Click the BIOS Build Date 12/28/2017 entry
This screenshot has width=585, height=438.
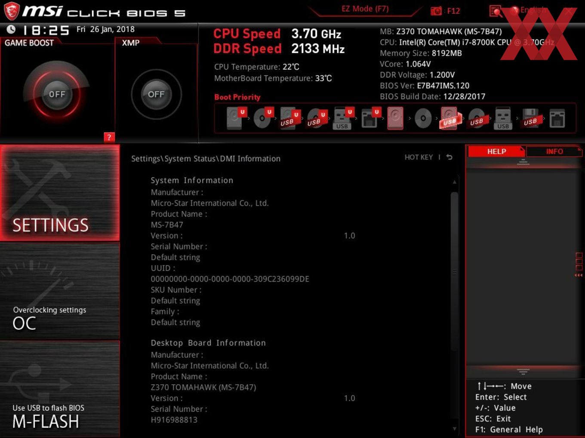tap(432, 96)
